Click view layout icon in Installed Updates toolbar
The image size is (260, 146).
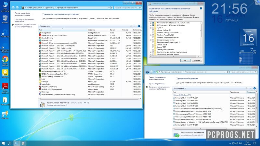[x=247, y=88]
